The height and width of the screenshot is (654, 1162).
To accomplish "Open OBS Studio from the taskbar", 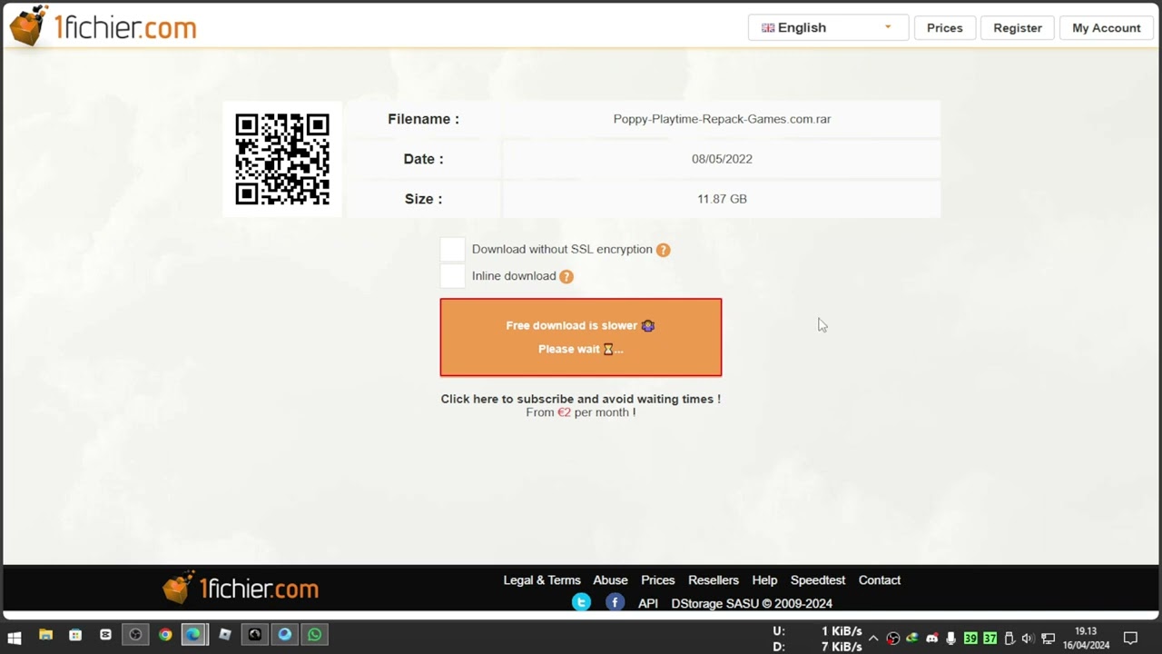I will coord(135,635).
